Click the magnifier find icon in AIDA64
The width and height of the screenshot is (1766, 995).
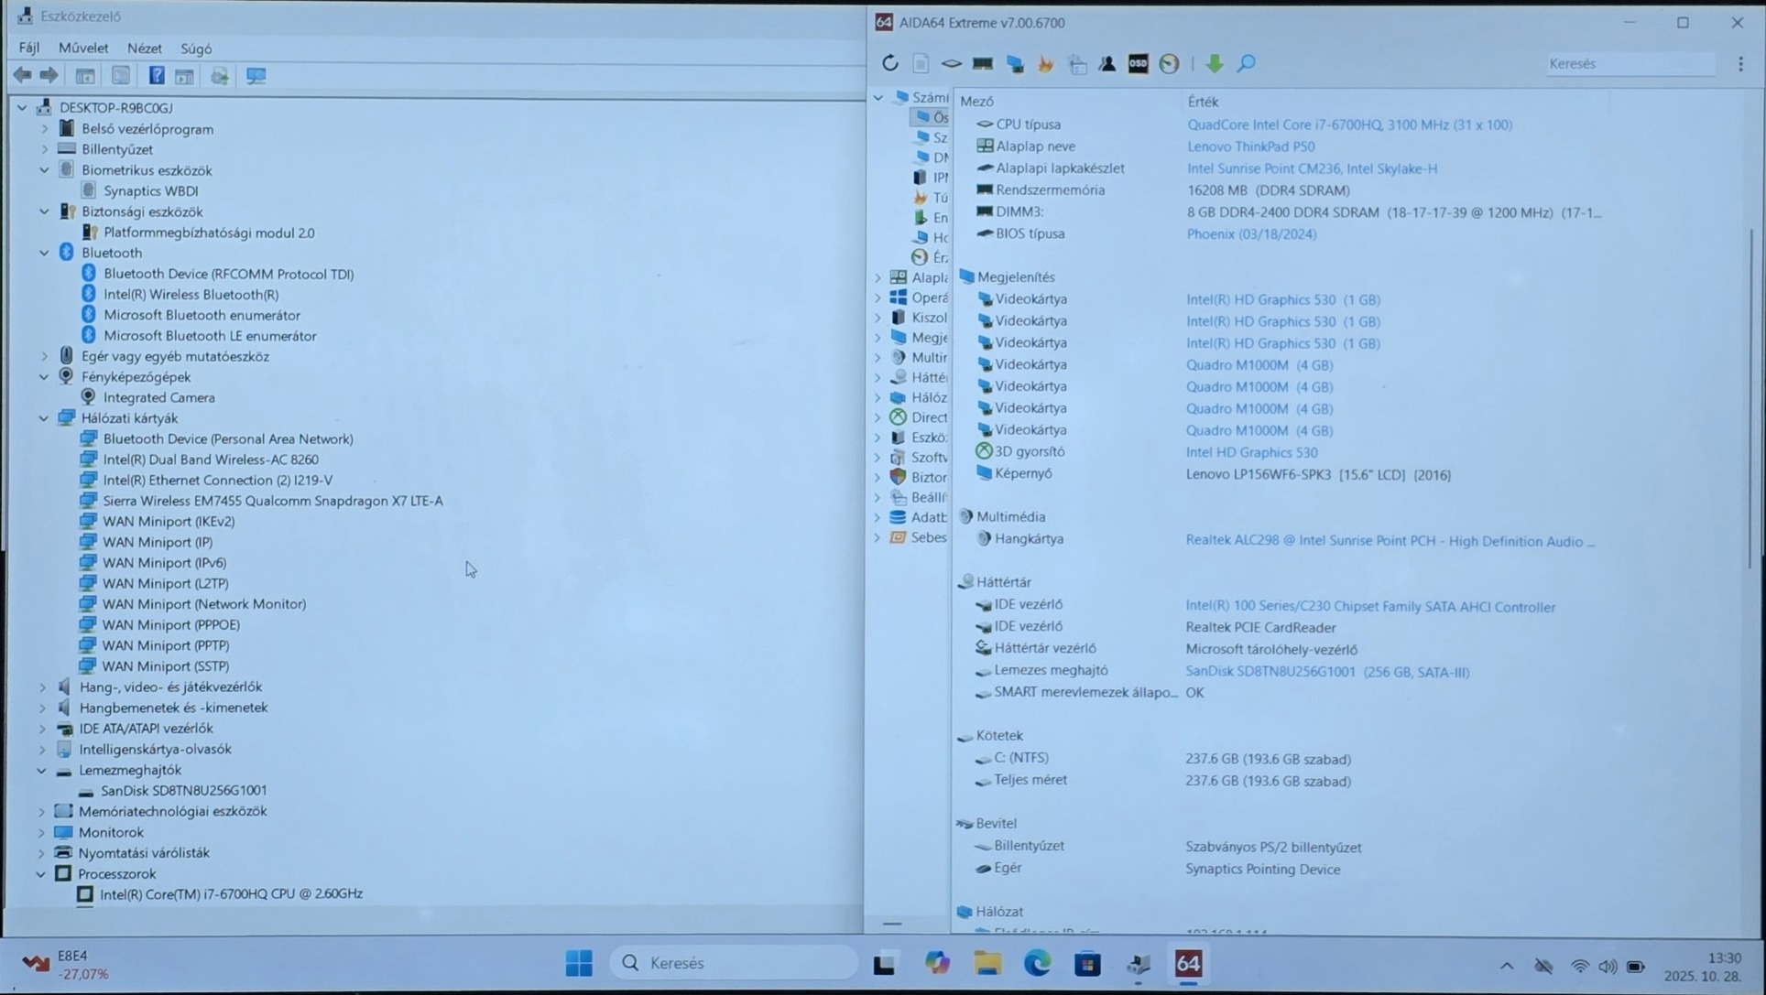(x=1246, y=63)
